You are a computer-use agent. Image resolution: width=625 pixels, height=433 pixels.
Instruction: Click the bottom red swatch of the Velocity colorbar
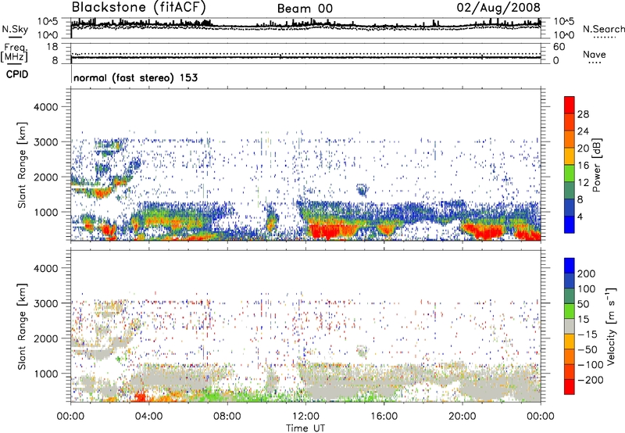570,387
